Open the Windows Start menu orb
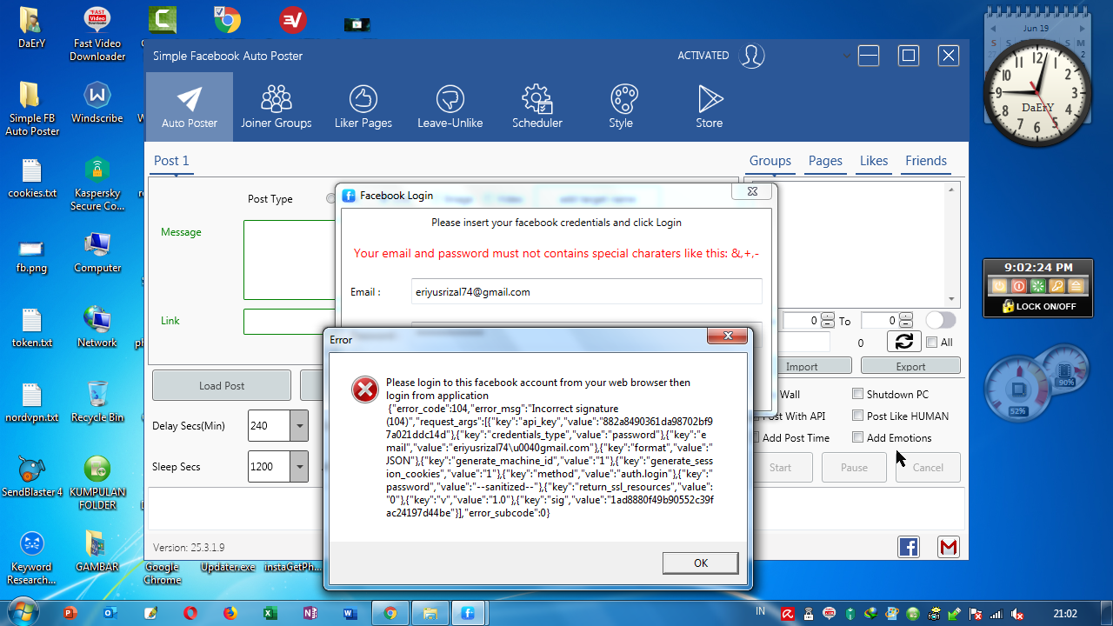This screenshot has height=626, width=1113. [x=22, y=610]
